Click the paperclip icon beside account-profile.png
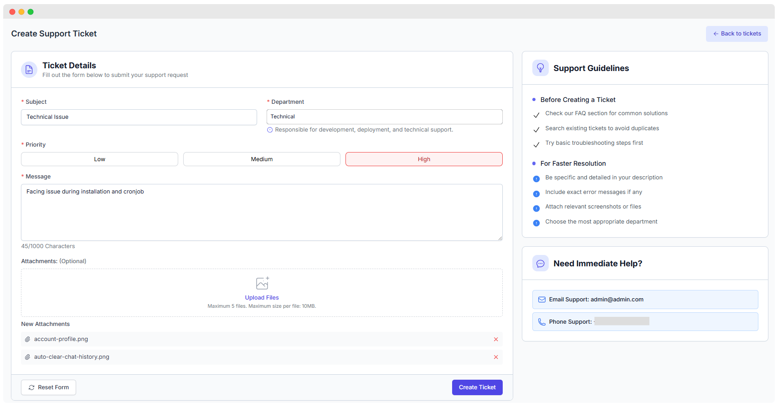The width and height of the screenshot is (778, 407). (27, 339)
